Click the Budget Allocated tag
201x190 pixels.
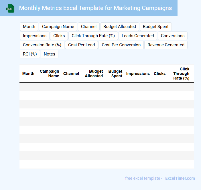(120, 27)
